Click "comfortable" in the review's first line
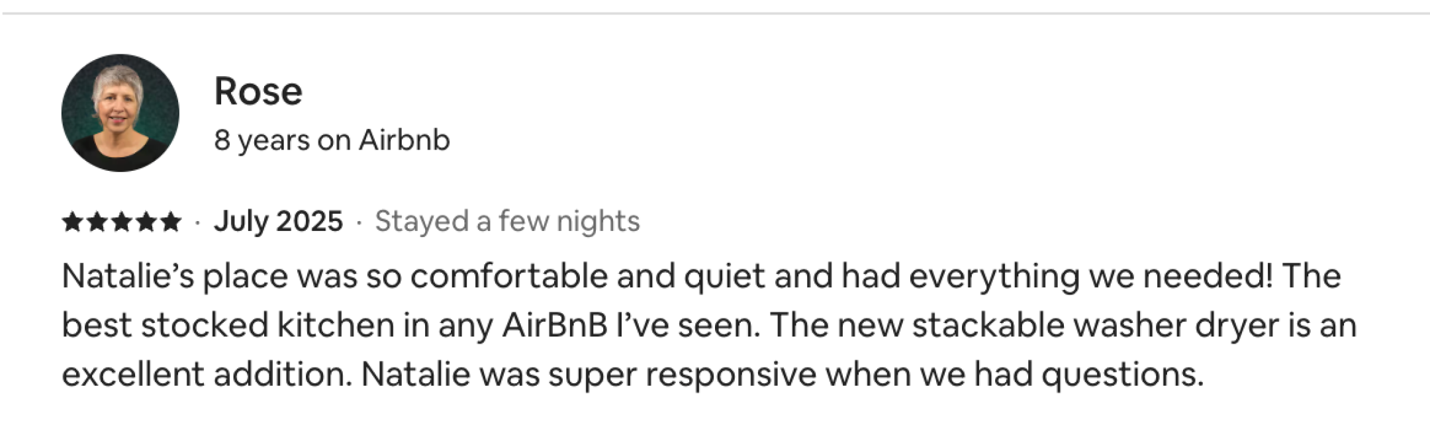The image size is (1430, 425). [508, 276]
